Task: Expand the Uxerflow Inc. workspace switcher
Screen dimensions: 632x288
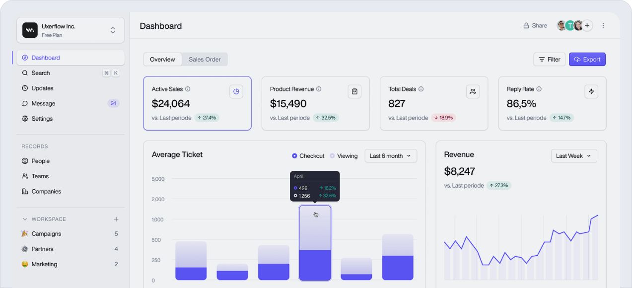Action: (x=113, y=30)
